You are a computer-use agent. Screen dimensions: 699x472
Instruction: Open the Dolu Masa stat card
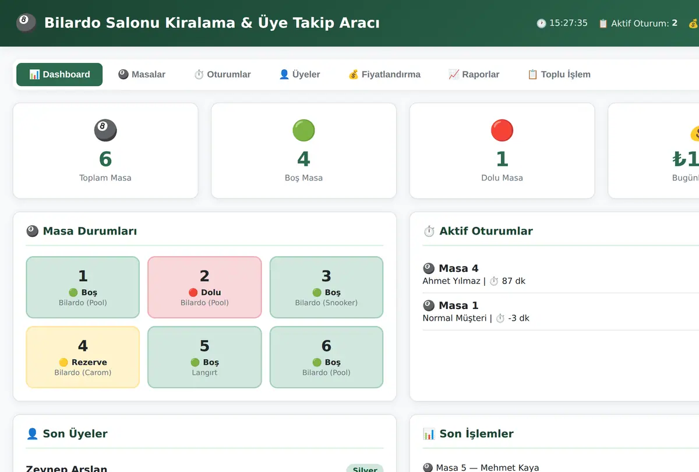pos(502,151)
